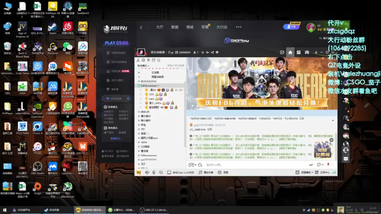Open the game controller dropdown in chat input
This screenshot has height=214, width=381.
coord(192,165)
